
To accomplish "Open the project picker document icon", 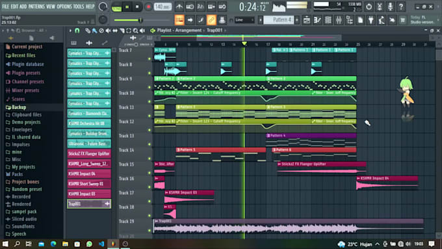I will 360,20.
